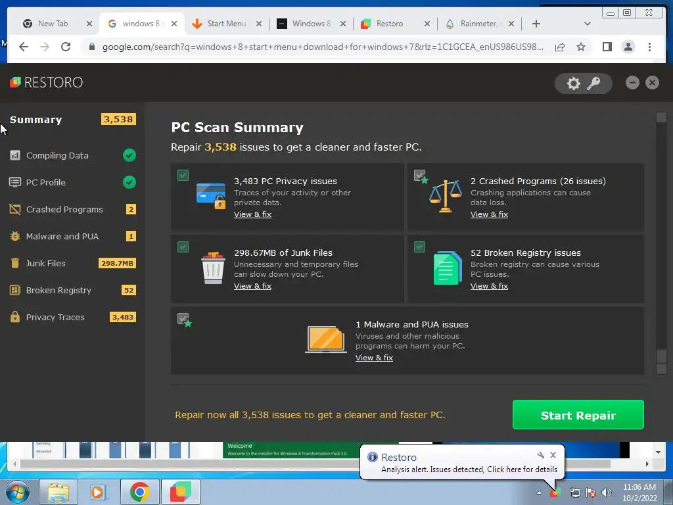The height and width of the screenshot is (505, 673).
Task: Switch to the Restoro browser tab
Action: (x=389, y=24)
